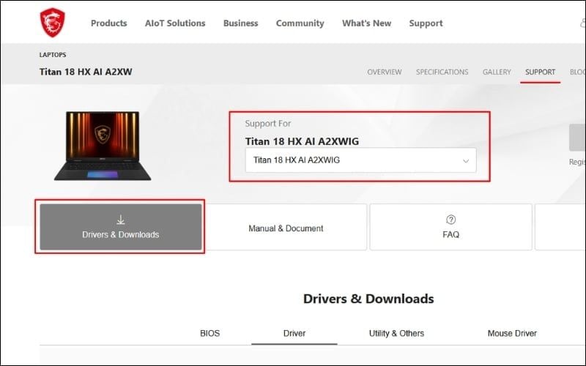
Task: Click the MSI dragon shield logo
Action: pos(52,23)
